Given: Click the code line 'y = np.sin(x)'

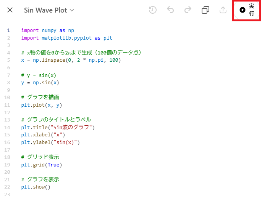Looking at the screenshot, I should tap(40, 83).
